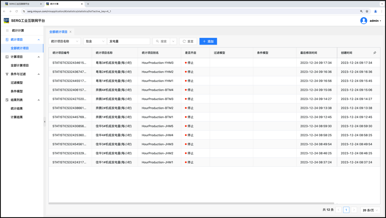Image resolution: width=386 pixels, height=218 pixels.
Task: Click the 添加 button
Action: coord(208,41)
